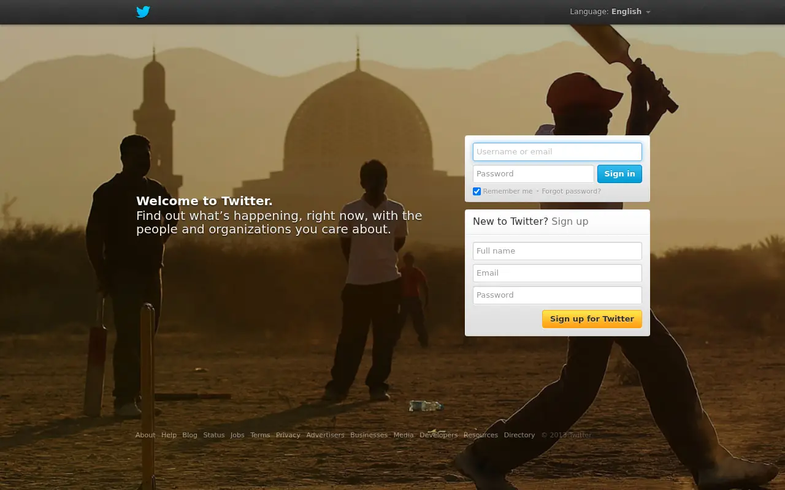The image size is (785, 490).
Task: Open the Blog footer link
Action: 190,435
